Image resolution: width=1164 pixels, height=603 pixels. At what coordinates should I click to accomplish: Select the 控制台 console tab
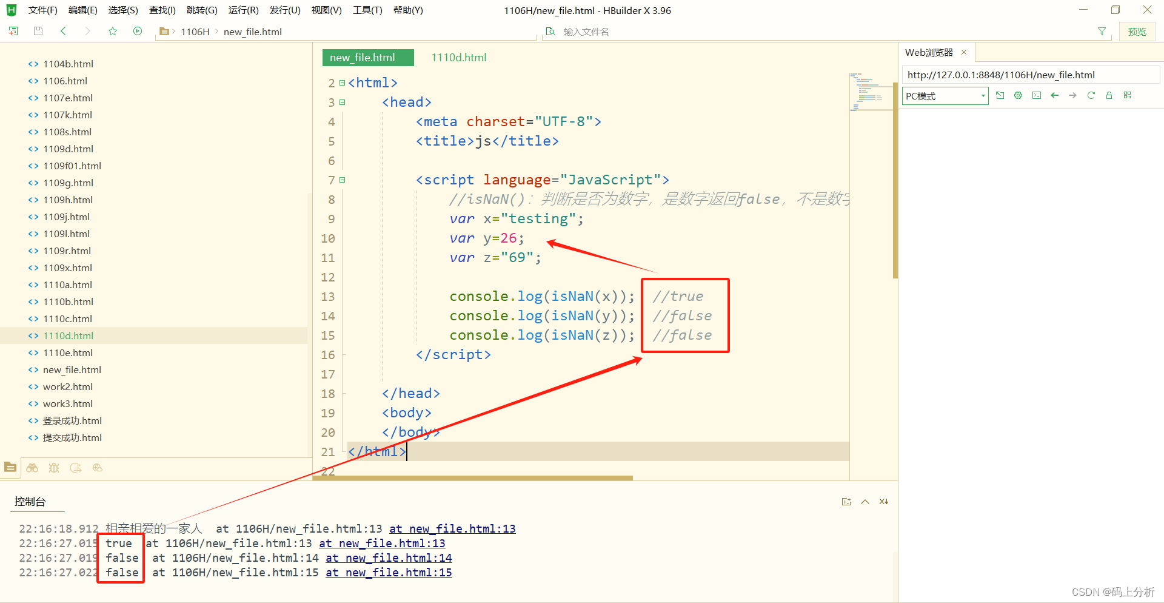tap(30, 502)
